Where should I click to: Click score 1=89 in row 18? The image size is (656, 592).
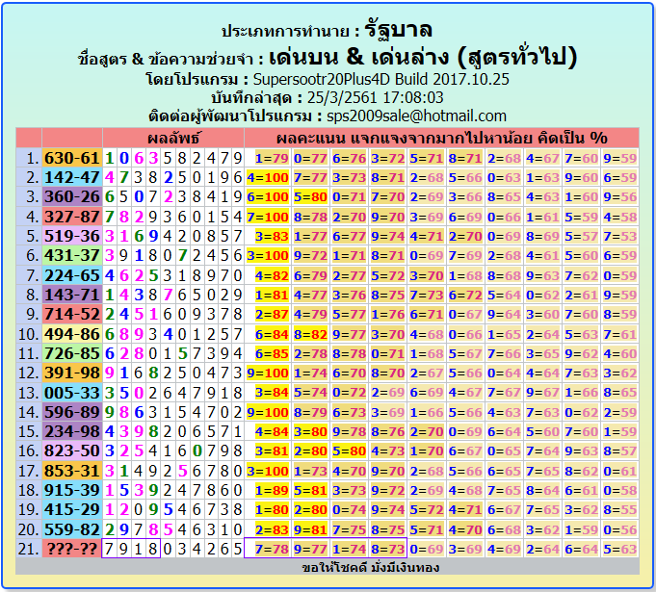tap(272, 490)
